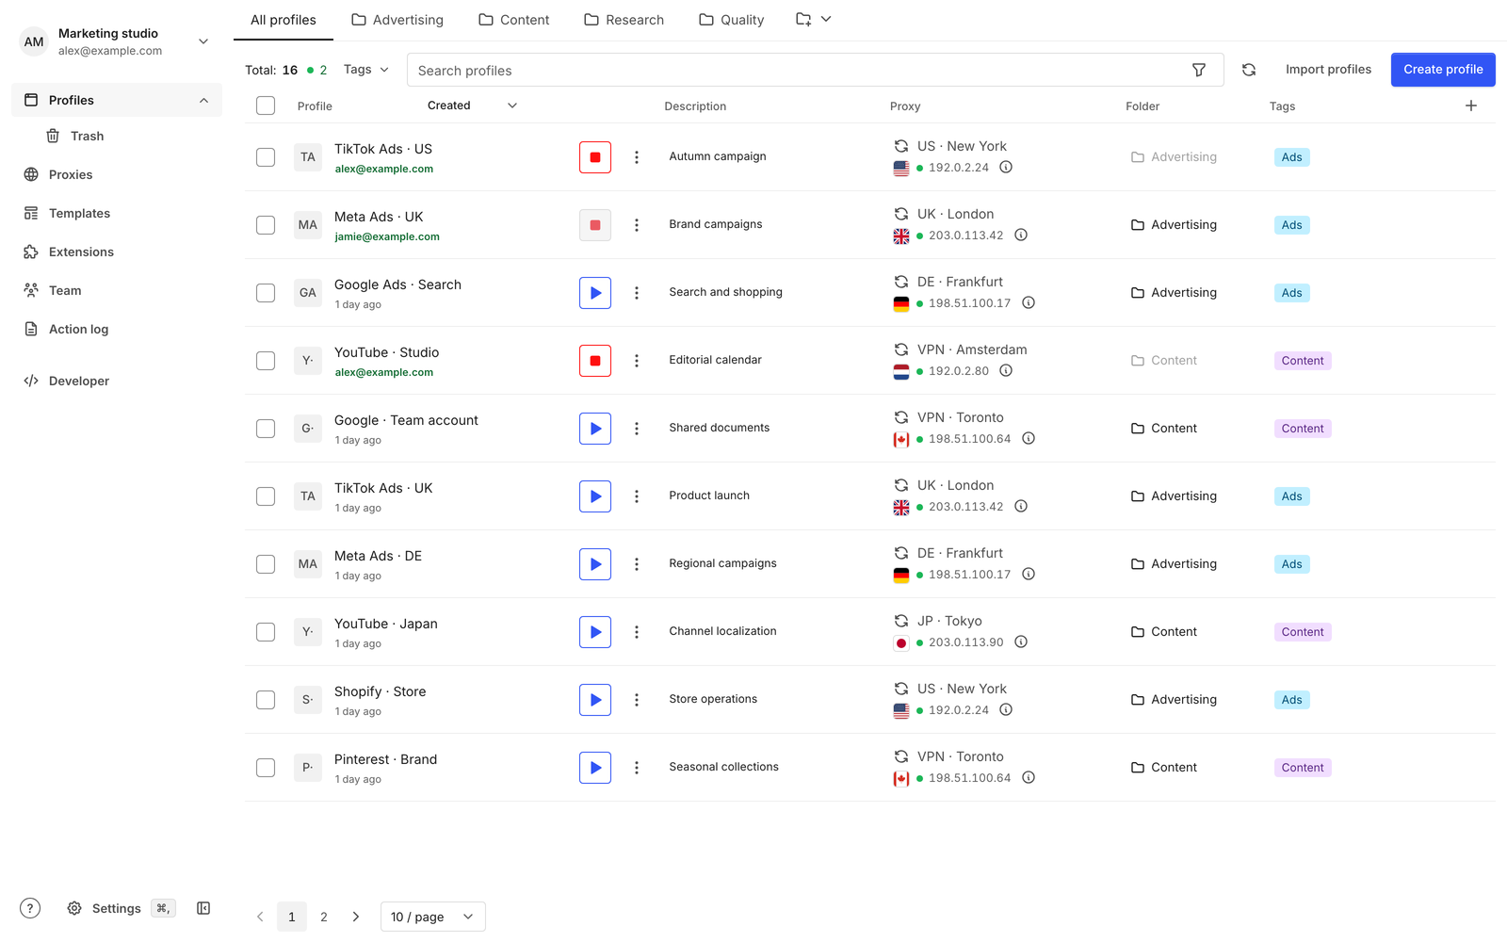Screen dimensions: 1507x942
Task: Launch the Google Ads · Search profile
Action: coord(595,293)
